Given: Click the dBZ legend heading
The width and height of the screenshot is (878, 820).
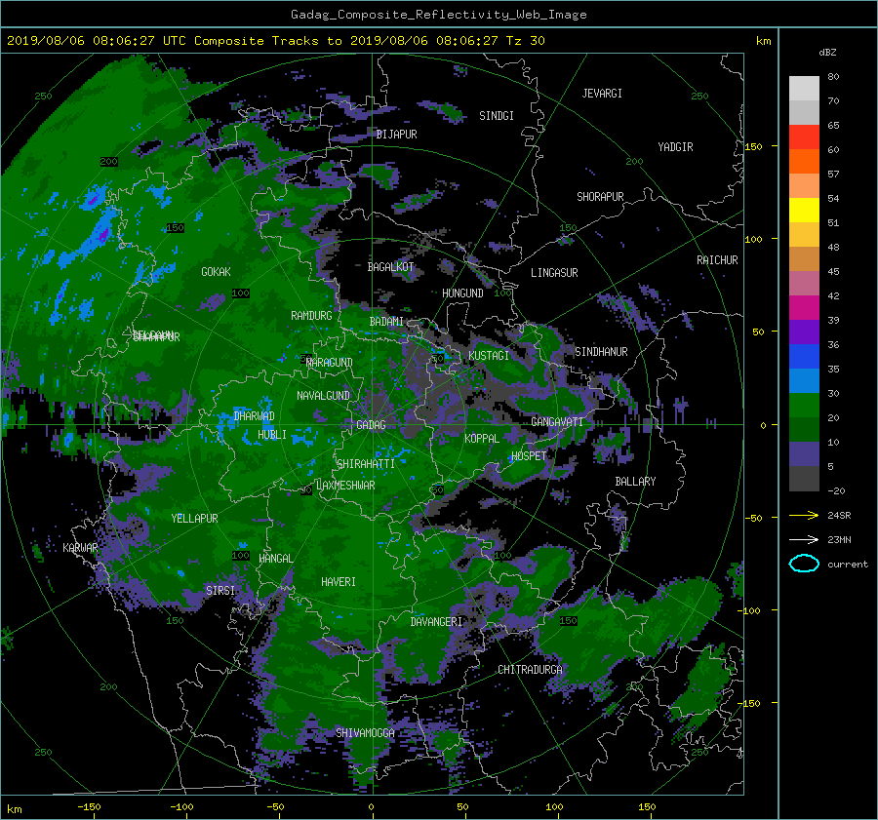Looking at the screenshot, I should (x=827, y=53).
